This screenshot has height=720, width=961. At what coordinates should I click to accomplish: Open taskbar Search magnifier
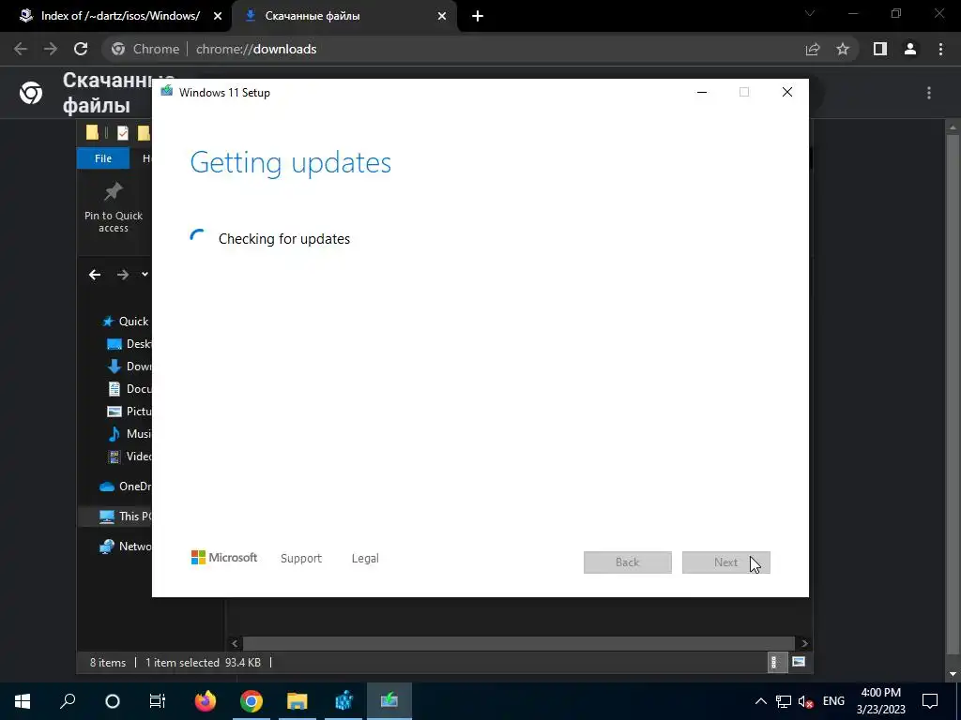[68, 701]
